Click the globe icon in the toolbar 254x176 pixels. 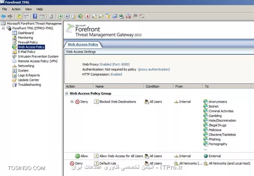(x=81, y=16)
